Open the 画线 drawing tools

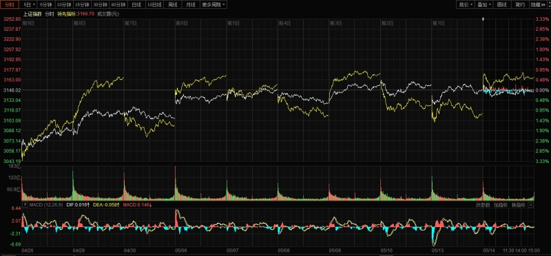coord(502,5)
